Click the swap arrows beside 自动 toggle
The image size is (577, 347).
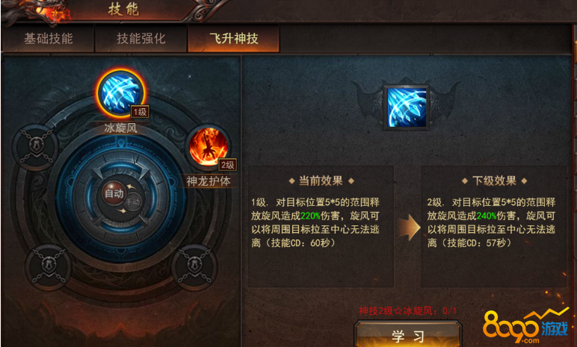[131, 187]
